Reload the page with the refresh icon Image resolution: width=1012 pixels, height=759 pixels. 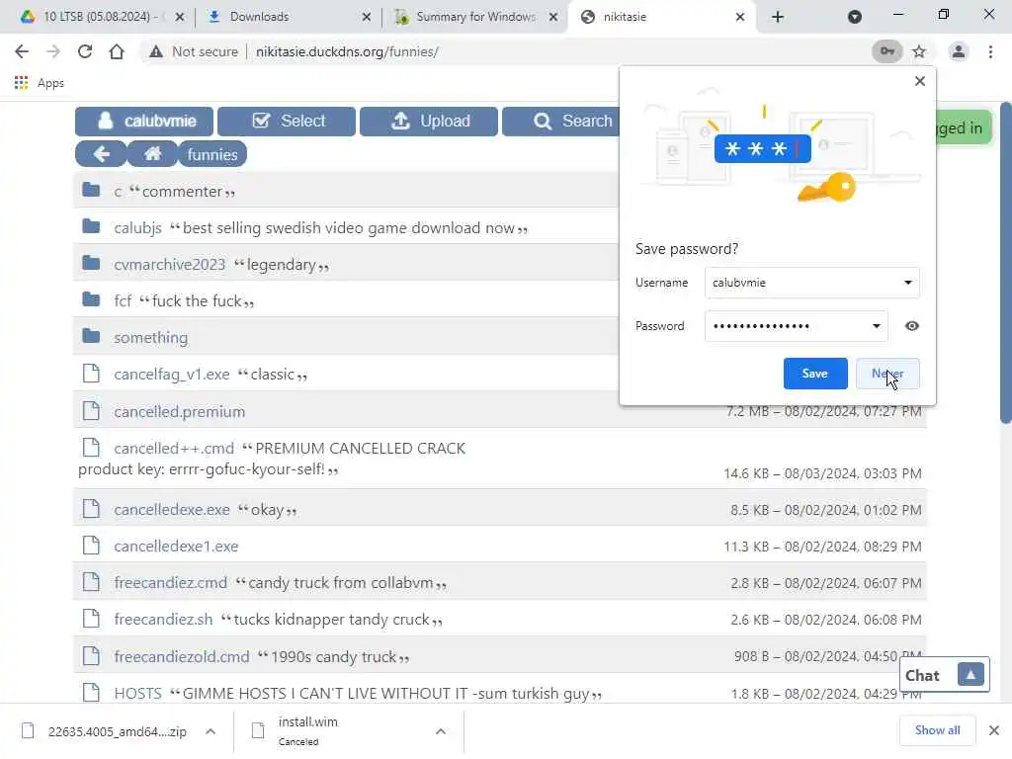85,51
